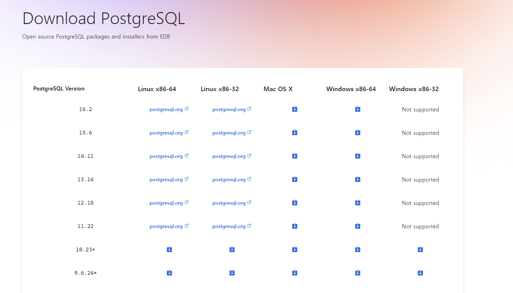The height and width of the screenshot is (293, 513).
Task: Click Not supported in the 16.2 row
Action: (x=420, y=109)
